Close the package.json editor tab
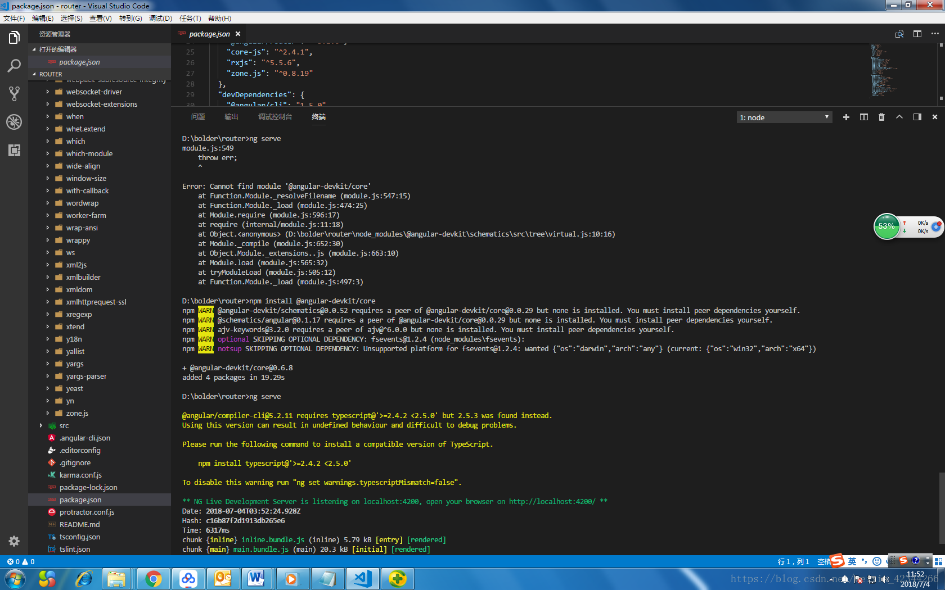This screenshot has width=945, height=590. click(238, 34)
